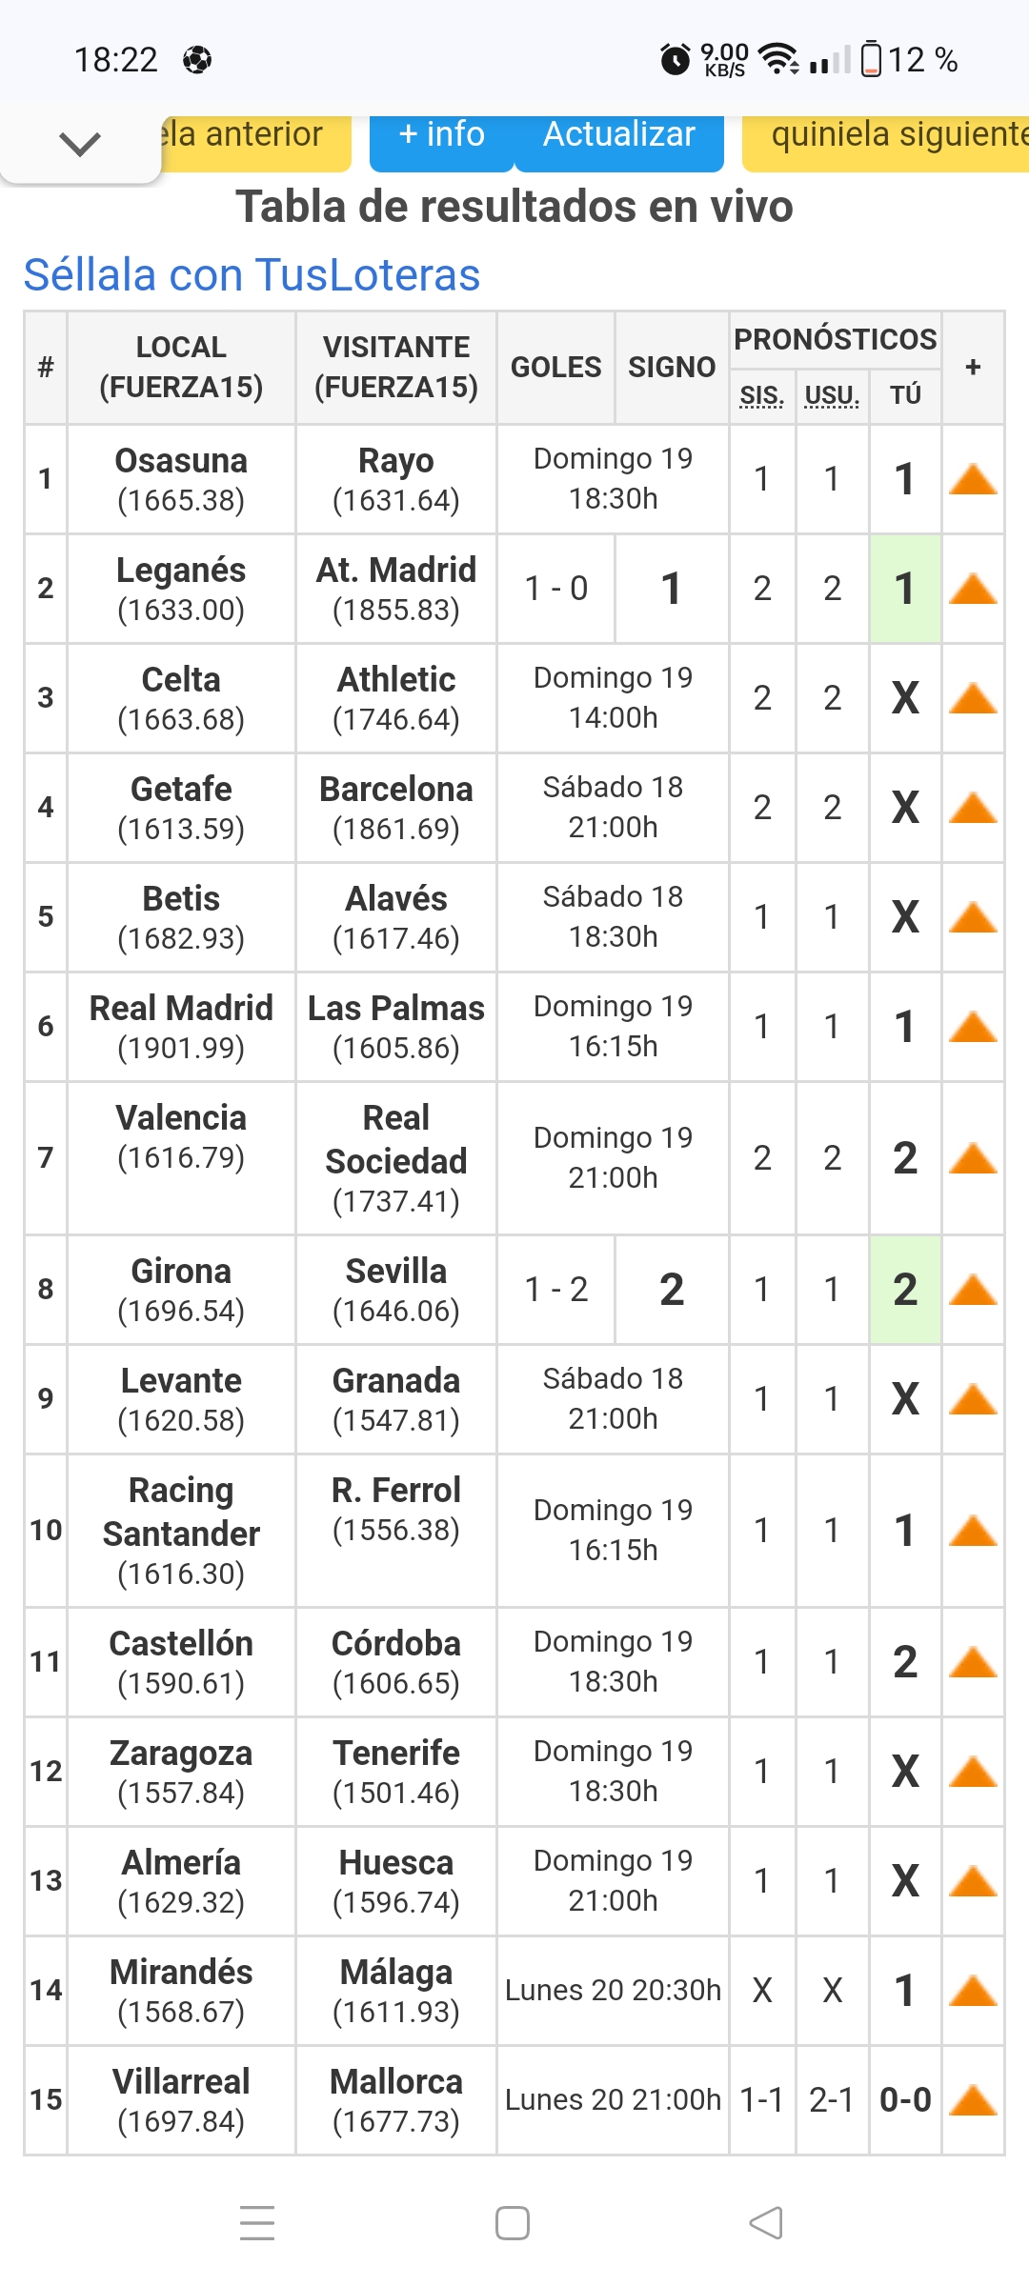Tap the SIS. forecasts column header
This screenshot has width=1029, height=2286.
(x=762, y=395)
